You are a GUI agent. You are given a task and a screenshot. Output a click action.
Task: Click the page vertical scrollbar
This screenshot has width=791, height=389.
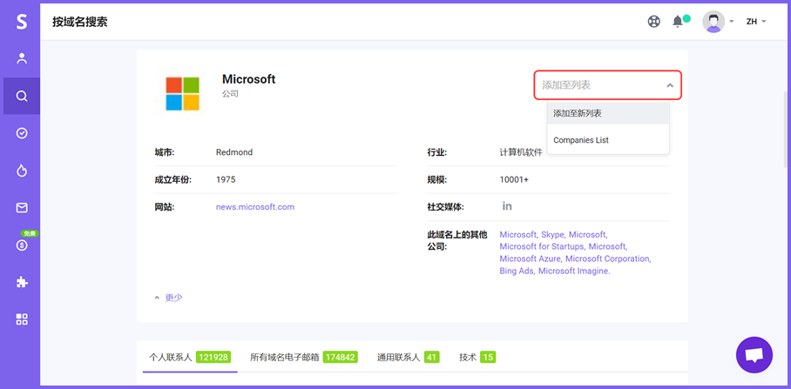[786, 130]
